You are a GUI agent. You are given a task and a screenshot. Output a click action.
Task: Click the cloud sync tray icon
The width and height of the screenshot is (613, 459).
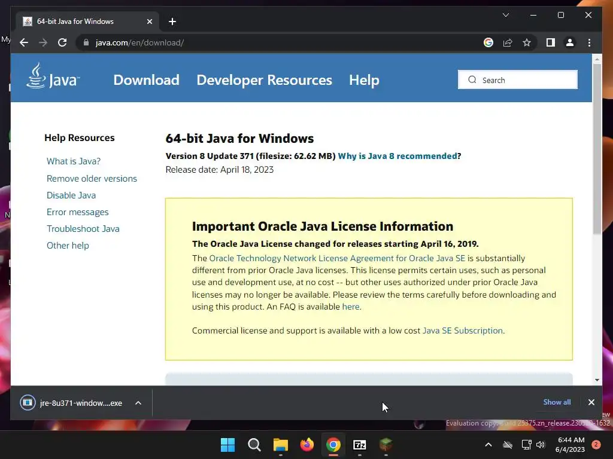pyautogui.click(x=508, y=445)
